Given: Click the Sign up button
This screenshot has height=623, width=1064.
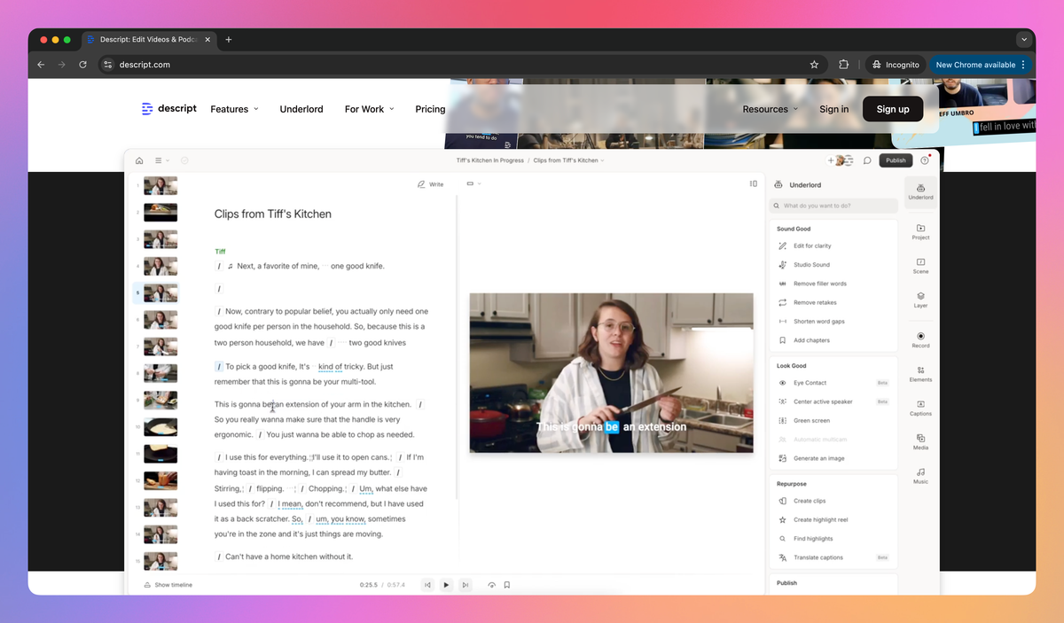Looking at the screenshot, I should [x=893, y=109].
